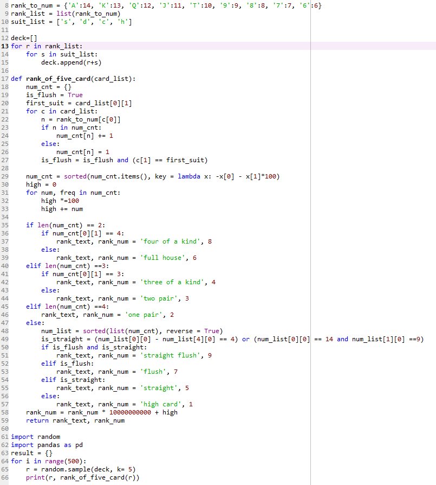The image size is (436, 485).
Task: Click 'result = {}' line
Action: (31, 453)
